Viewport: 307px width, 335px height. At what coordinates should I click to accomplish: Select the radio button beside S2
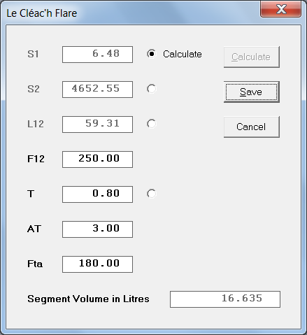pos(152,89)
